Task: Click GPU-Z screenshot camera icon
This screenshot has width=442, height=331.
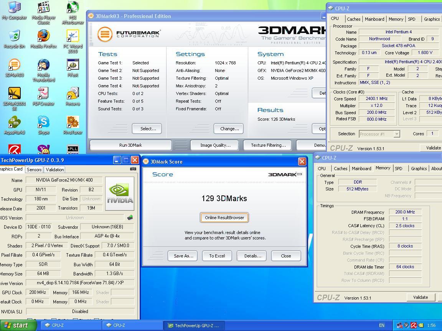Action: pos(133,169)
